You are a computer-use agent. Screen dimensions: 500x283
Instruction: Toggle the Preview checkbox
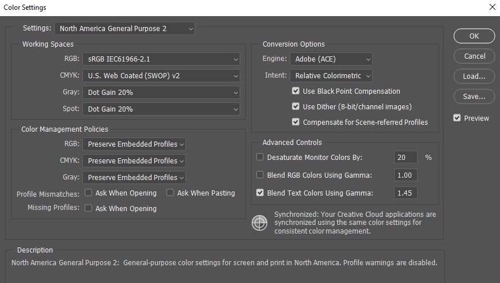tap(457, 118)
